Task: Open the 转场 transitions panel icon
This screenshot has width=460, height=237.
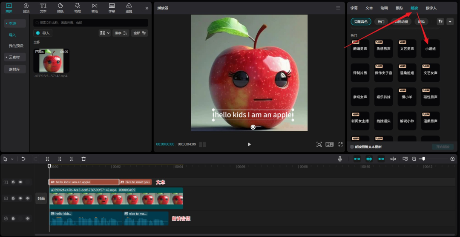Action: [x=94, y=7]
